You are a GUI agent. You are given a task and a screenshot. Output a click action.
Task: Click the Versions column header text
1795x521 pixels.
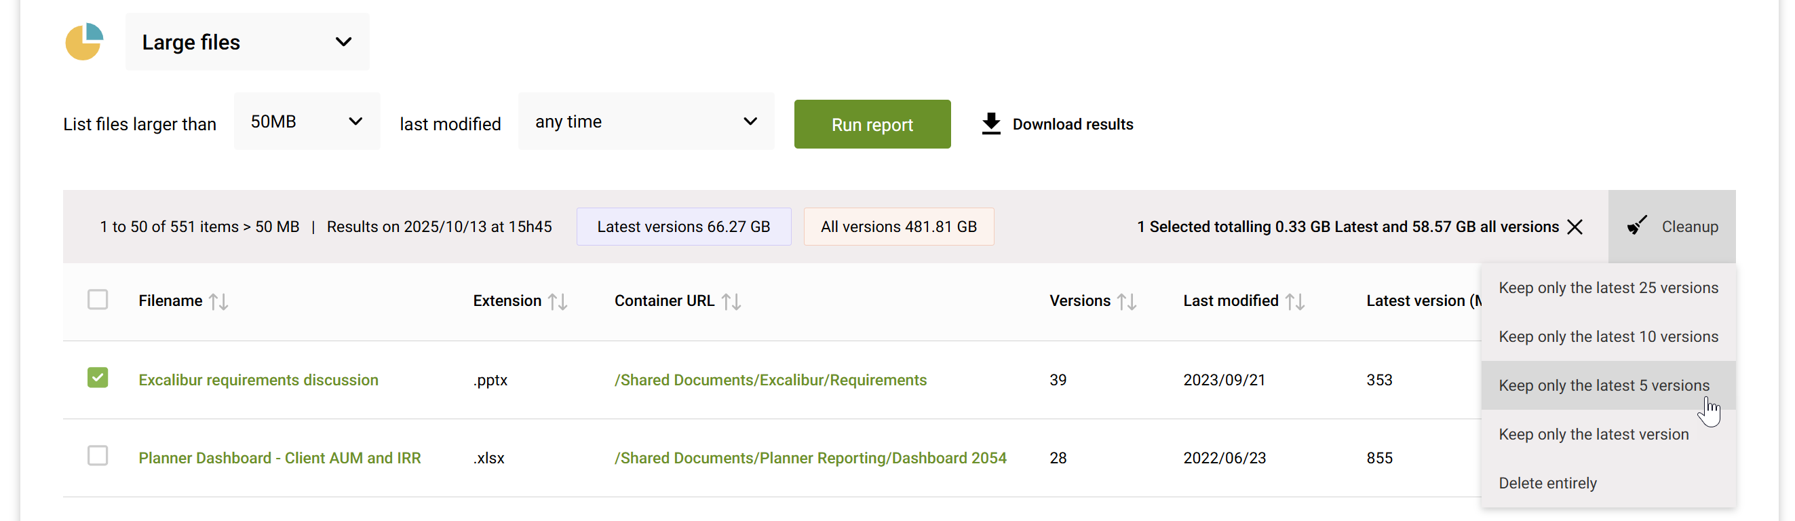(1079, 301)
